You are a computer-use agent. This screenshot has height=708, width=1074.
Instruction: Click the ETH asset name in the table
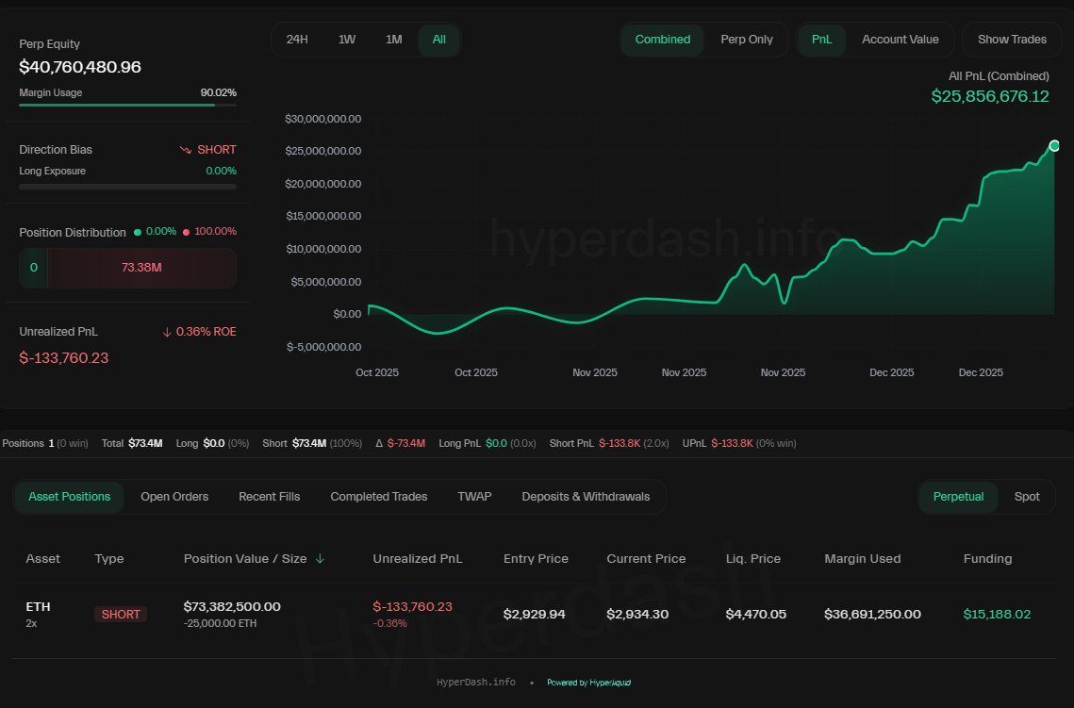pos(38,607)
